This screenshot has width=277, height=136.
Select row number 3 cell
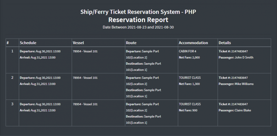click(12, 113)
